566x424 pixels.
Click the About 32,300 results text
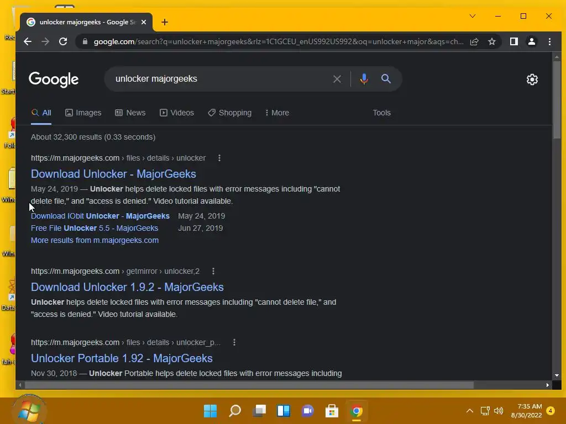coord(93,137)
